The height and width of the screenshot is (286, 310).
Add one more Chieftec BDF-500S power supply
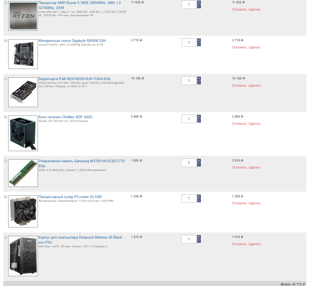point(199,117)
